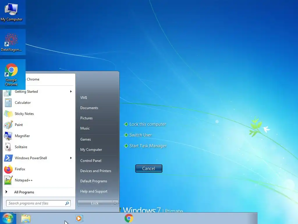Open File Explorer from the taskbar
Viewport: 298px width, 224px height.
pyautogui.click(x=26, y=218)
